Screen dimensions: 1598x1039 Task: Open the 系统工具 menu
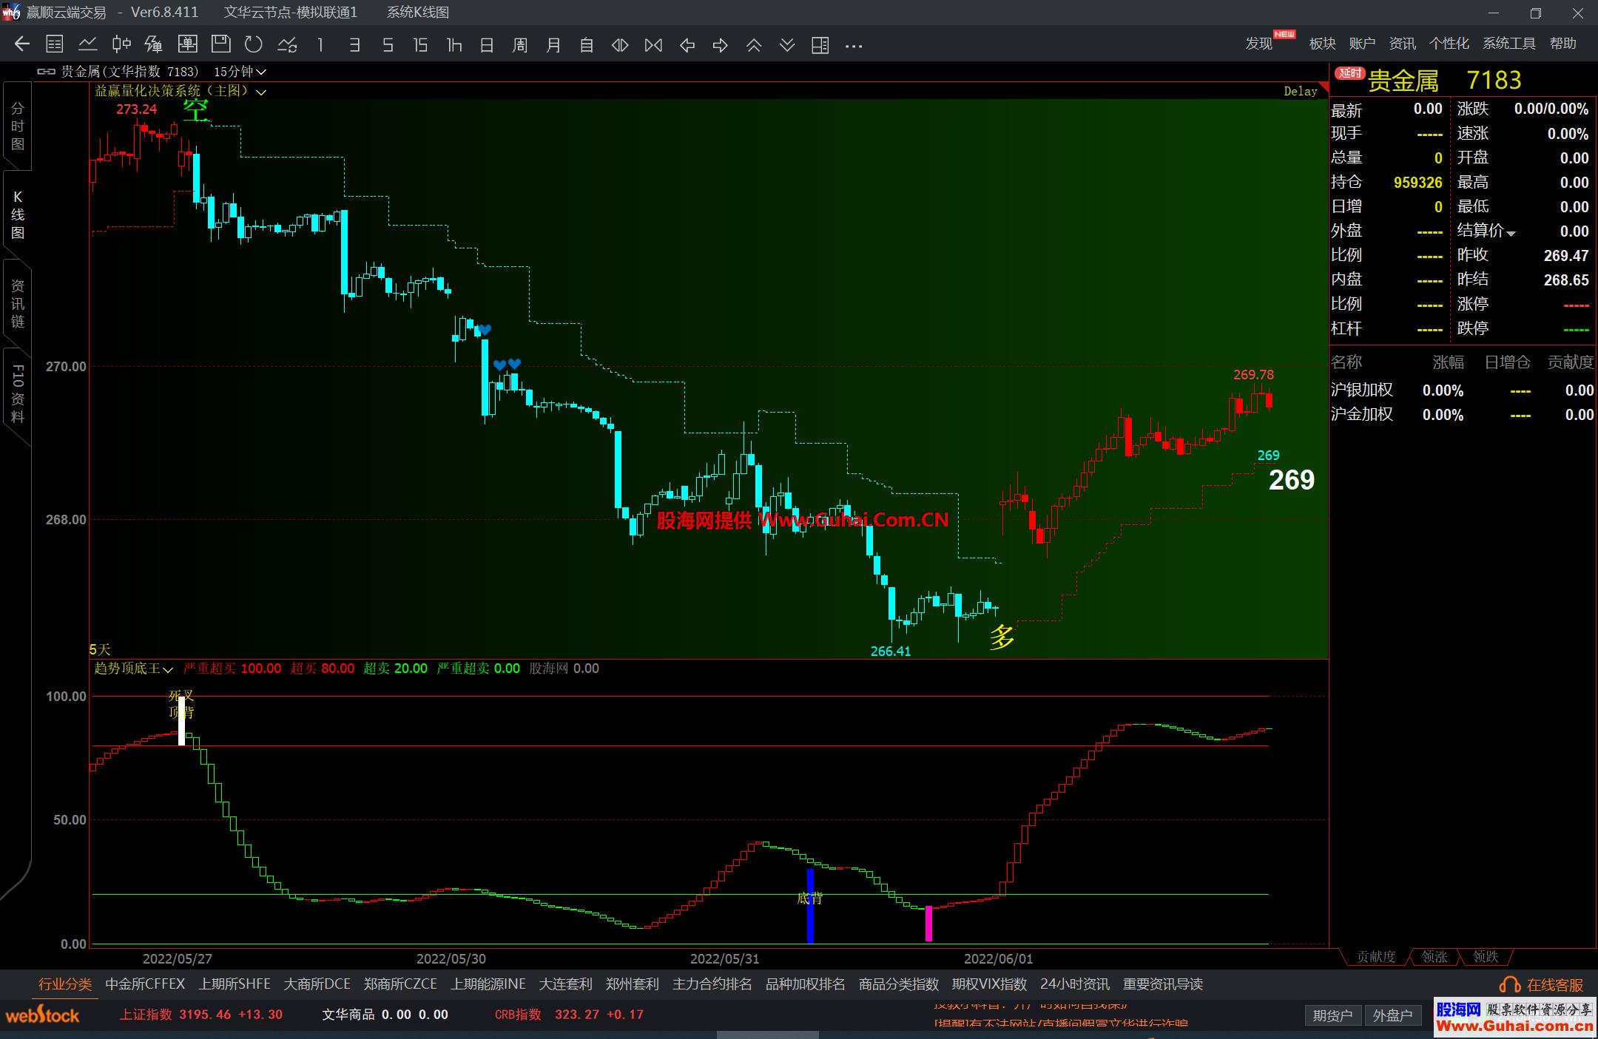coord(1508,44)
